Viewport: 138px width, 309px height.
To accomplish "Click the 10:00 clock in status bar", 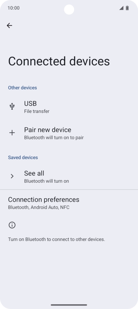I will [13, 8].
